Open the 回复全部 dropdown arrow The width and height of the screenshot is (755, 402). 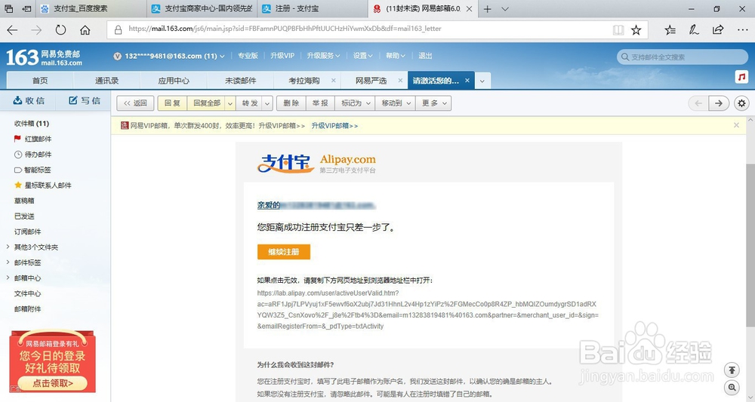[x=230, y=103]
